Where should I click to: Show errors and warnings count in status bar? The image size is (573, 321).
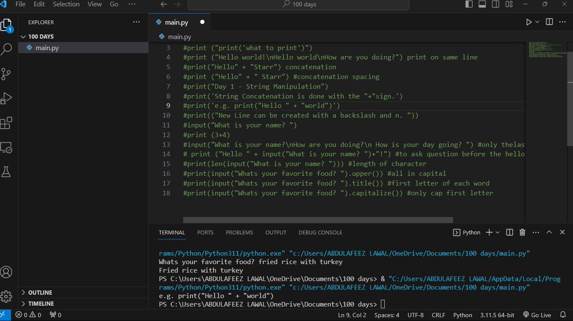28,315
